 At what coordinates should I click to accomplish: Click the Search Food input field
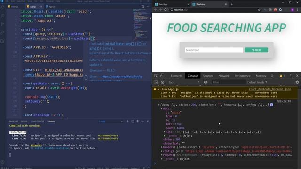pos(214,50)
